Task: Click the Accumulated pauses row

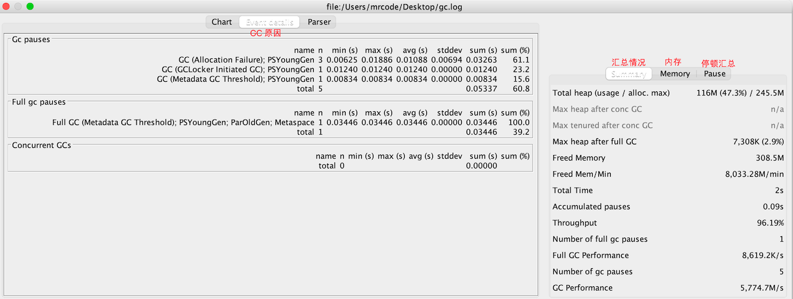Action: [x=667, y=206]
